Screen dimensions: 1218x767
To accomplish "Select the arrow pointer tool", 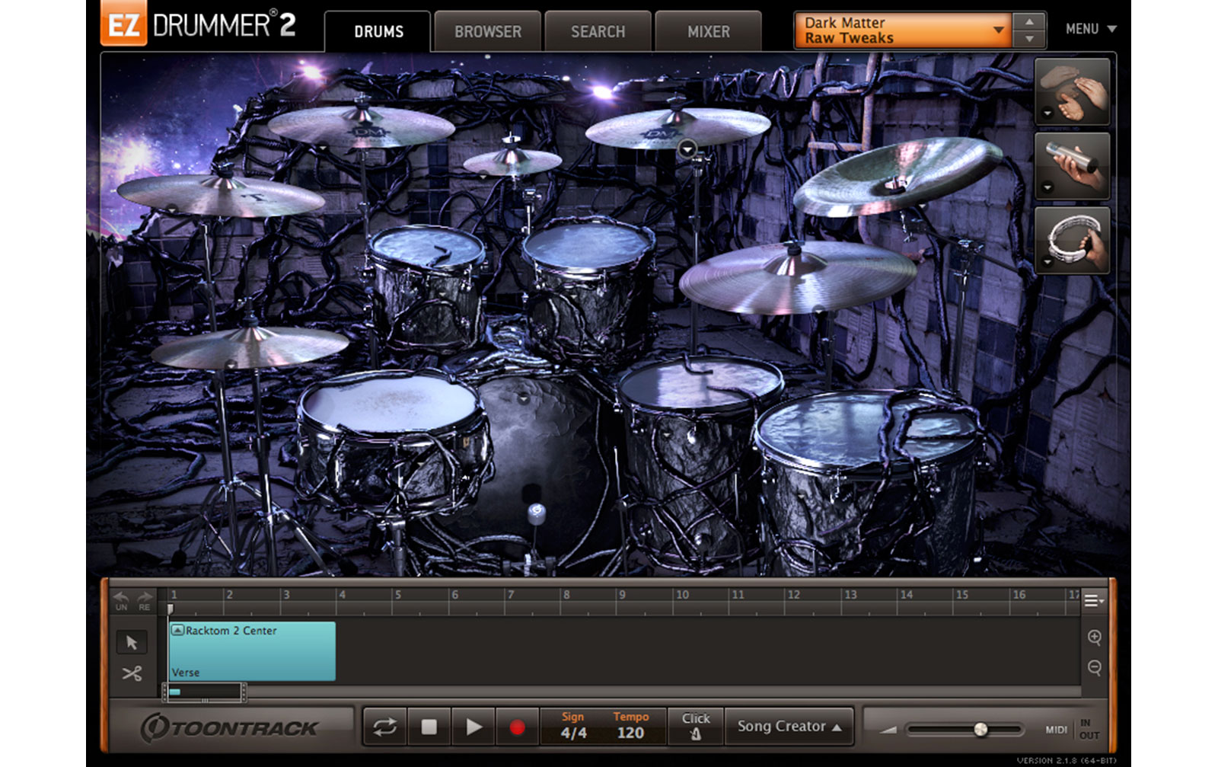I will click(x=132, y=642).
